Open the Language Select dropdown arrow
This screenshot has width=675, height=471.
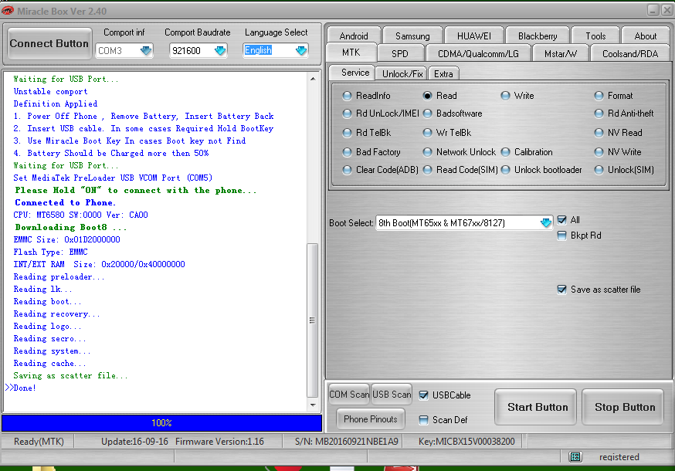(301, 50)
